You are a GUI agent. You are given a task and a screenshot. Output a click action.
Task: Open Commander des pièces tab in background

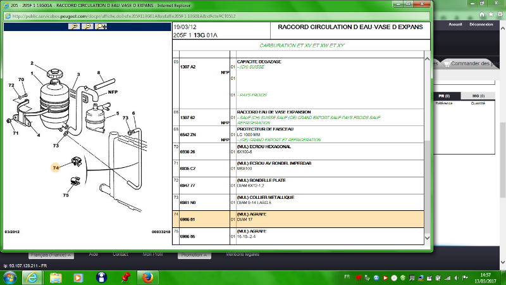(472, 63)
